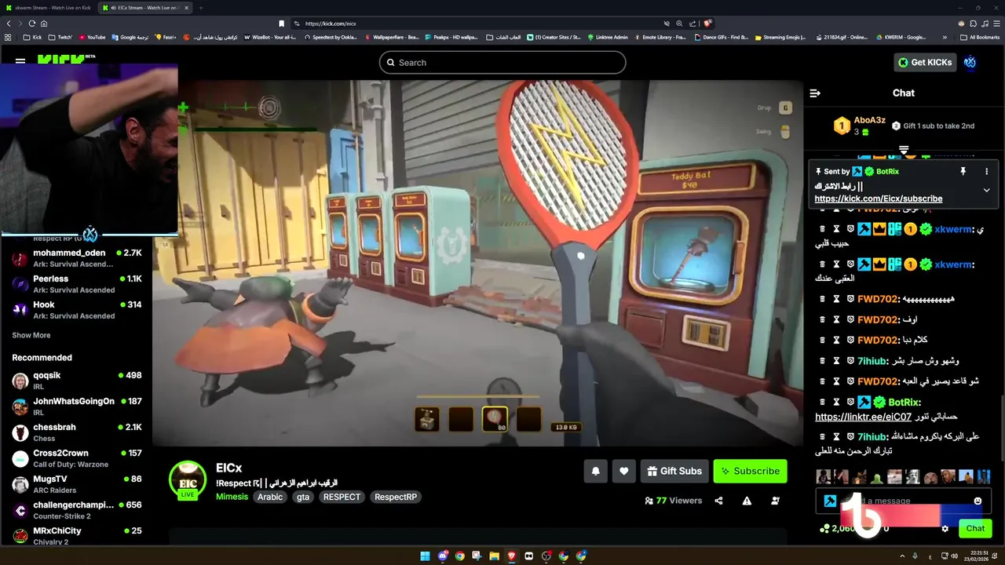Pick the first quick emote in the chat row
The image size is (1005, 565).
[x=823, y=476]
